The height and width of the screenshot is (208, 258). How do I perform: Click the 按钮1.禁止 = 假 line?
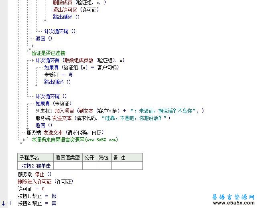(x=37, y=196)
